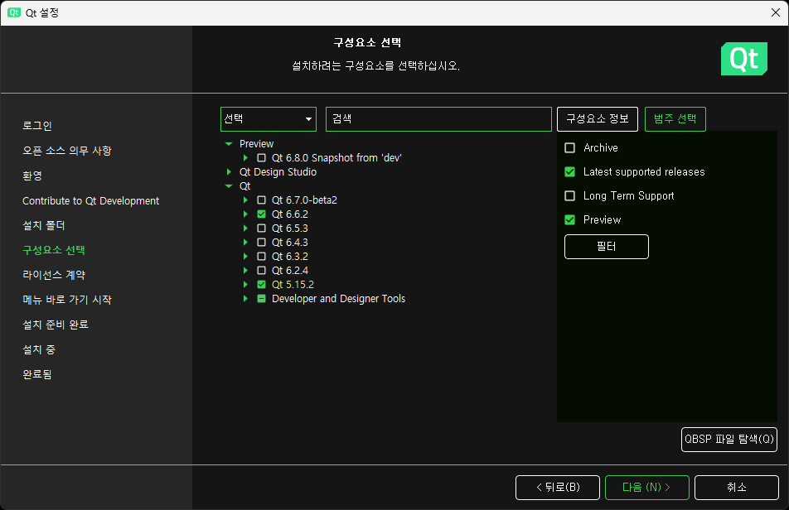
Task: Select the Qt Design Studio row label
Action: pyautogui.click(x=278, y=172)
